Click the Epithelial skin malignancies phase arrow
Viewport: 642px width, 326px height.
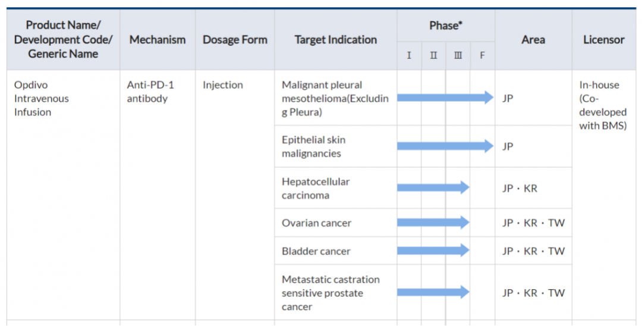tap(445, 146)
